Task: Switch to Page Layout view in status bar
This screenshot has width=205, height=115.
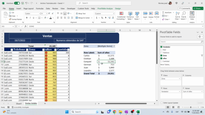Action: [x=173, y=107]
